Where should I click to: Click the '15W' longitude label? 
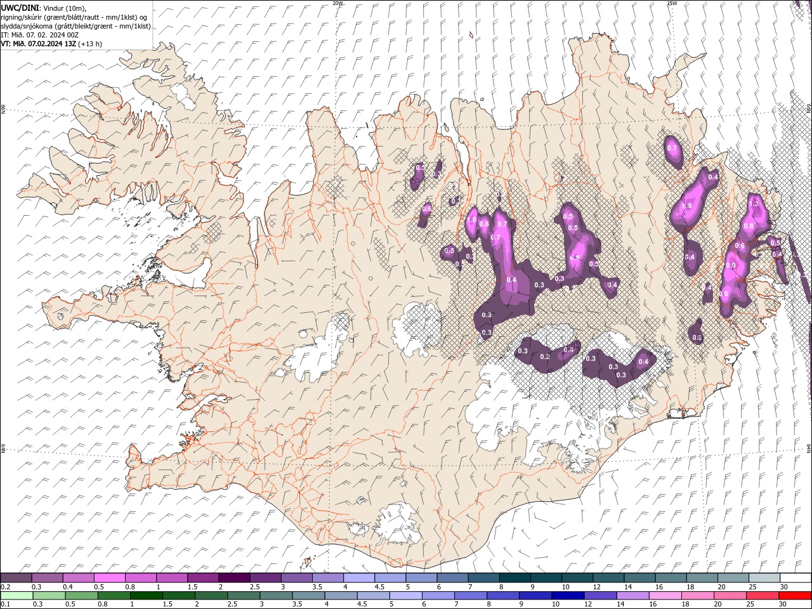(x=672, y=3)
